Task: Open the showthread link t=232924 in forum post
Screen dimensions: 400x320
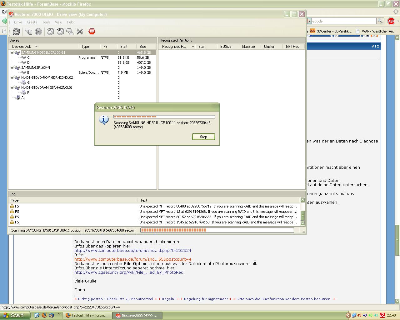Action: [x=133, y=250]
